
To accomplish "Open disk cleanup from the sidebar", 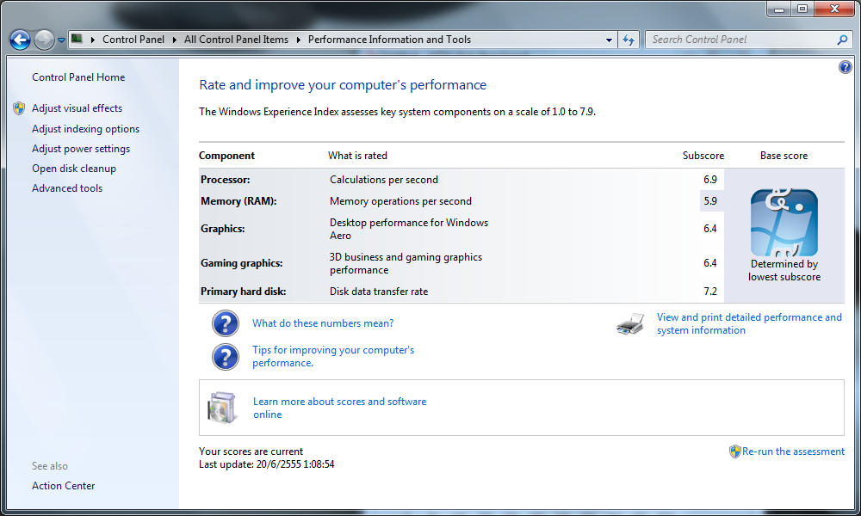I will click(x=74, y=169).
